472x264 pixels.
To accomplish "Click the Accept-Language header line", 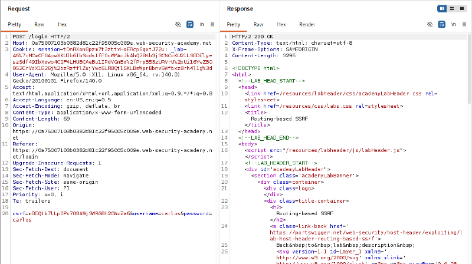I will click(x=62, y=100).
